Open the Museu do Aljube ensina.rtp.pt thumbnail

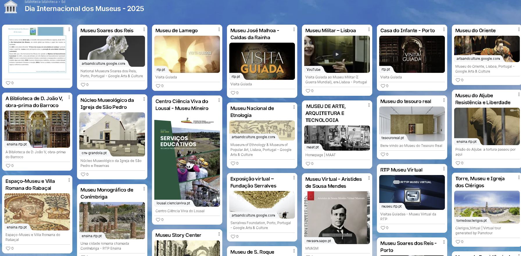click(x=487, y=126)
